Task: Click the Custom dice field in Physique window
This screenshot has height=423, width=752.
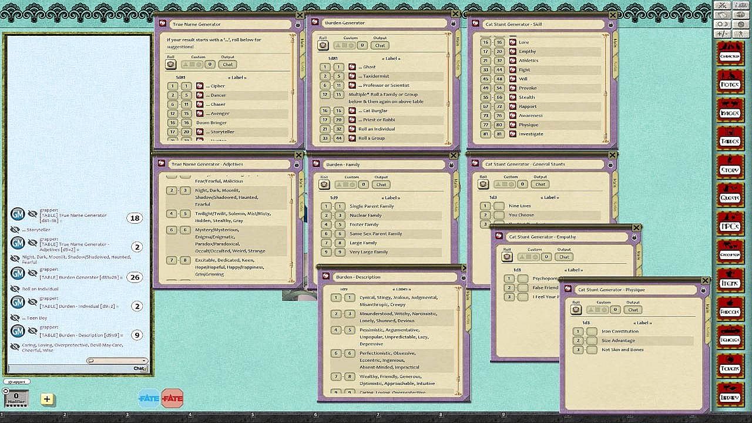Action: pos(597,310)
